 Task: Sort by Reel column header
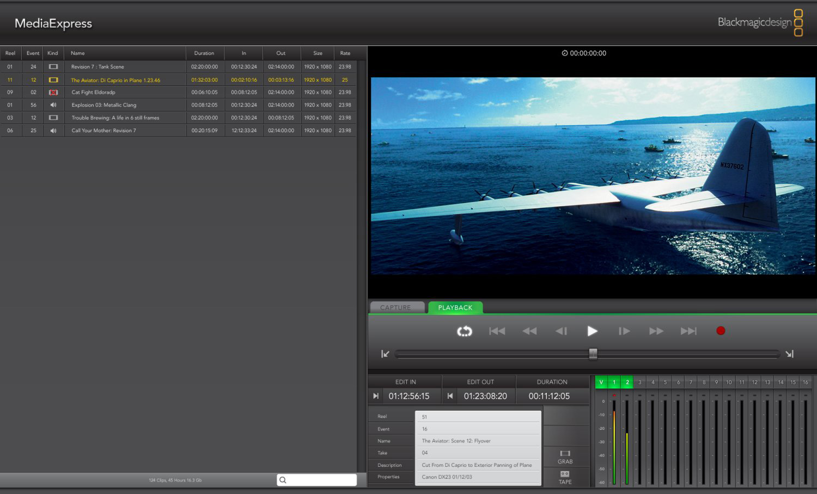pyautogui.click(x=10, y=53)
